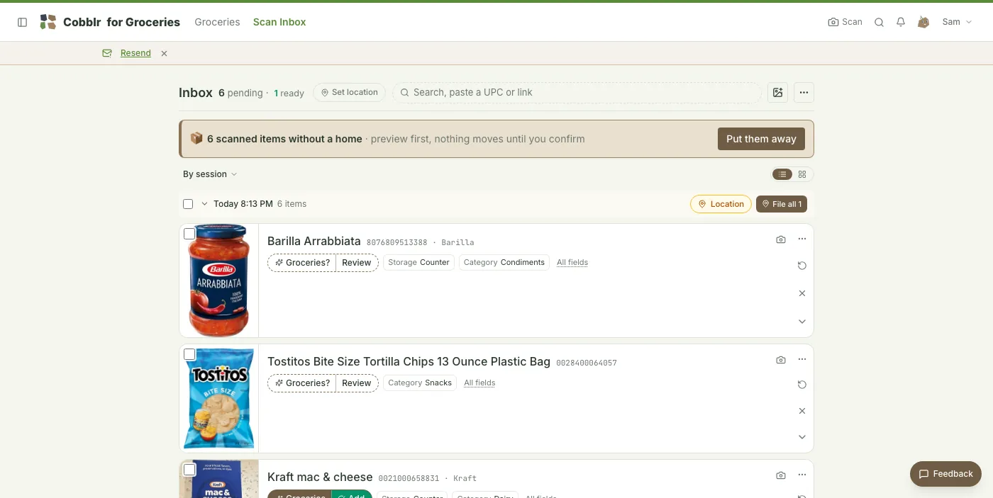Viewport: 993px width, 498px height.
Task: Select the Today 8:13 PM session checkbox
Action: point(188,204)
